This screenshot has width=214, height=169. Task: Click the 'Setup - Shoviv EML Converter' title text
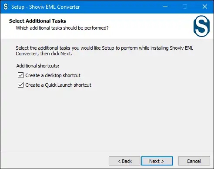[46, 7]
